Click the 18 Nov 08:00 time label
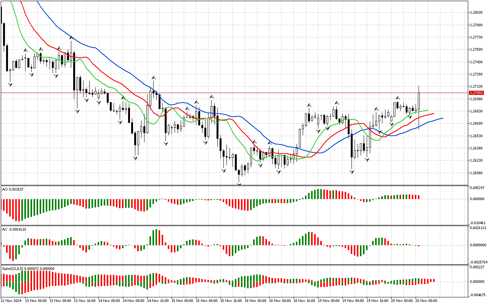Screen dimensions: 488x305 pyautogui.click(x=280, y=301)
